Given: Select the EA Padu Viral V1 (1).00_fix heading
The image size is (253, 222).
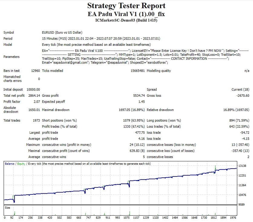Looking at the screenshot, I should pos(126,14).
